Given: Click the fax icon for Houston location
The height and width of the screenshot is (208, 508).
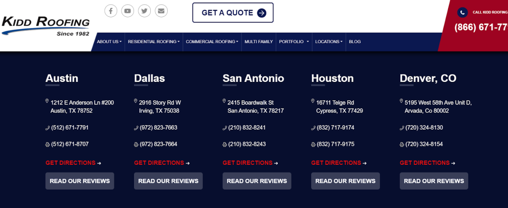Looking at the screenshot, I should (x=313, y=144).
